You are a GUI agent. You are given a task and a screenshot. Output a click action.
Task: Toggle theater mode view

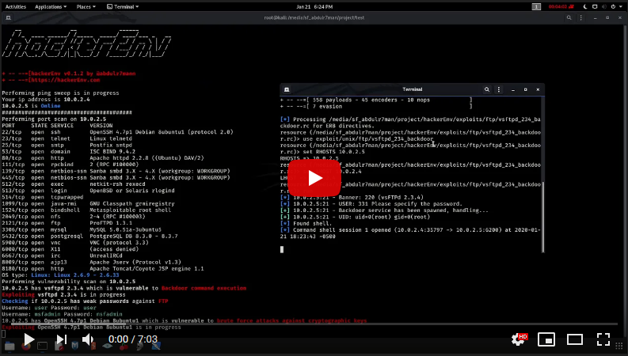[575, 339]
